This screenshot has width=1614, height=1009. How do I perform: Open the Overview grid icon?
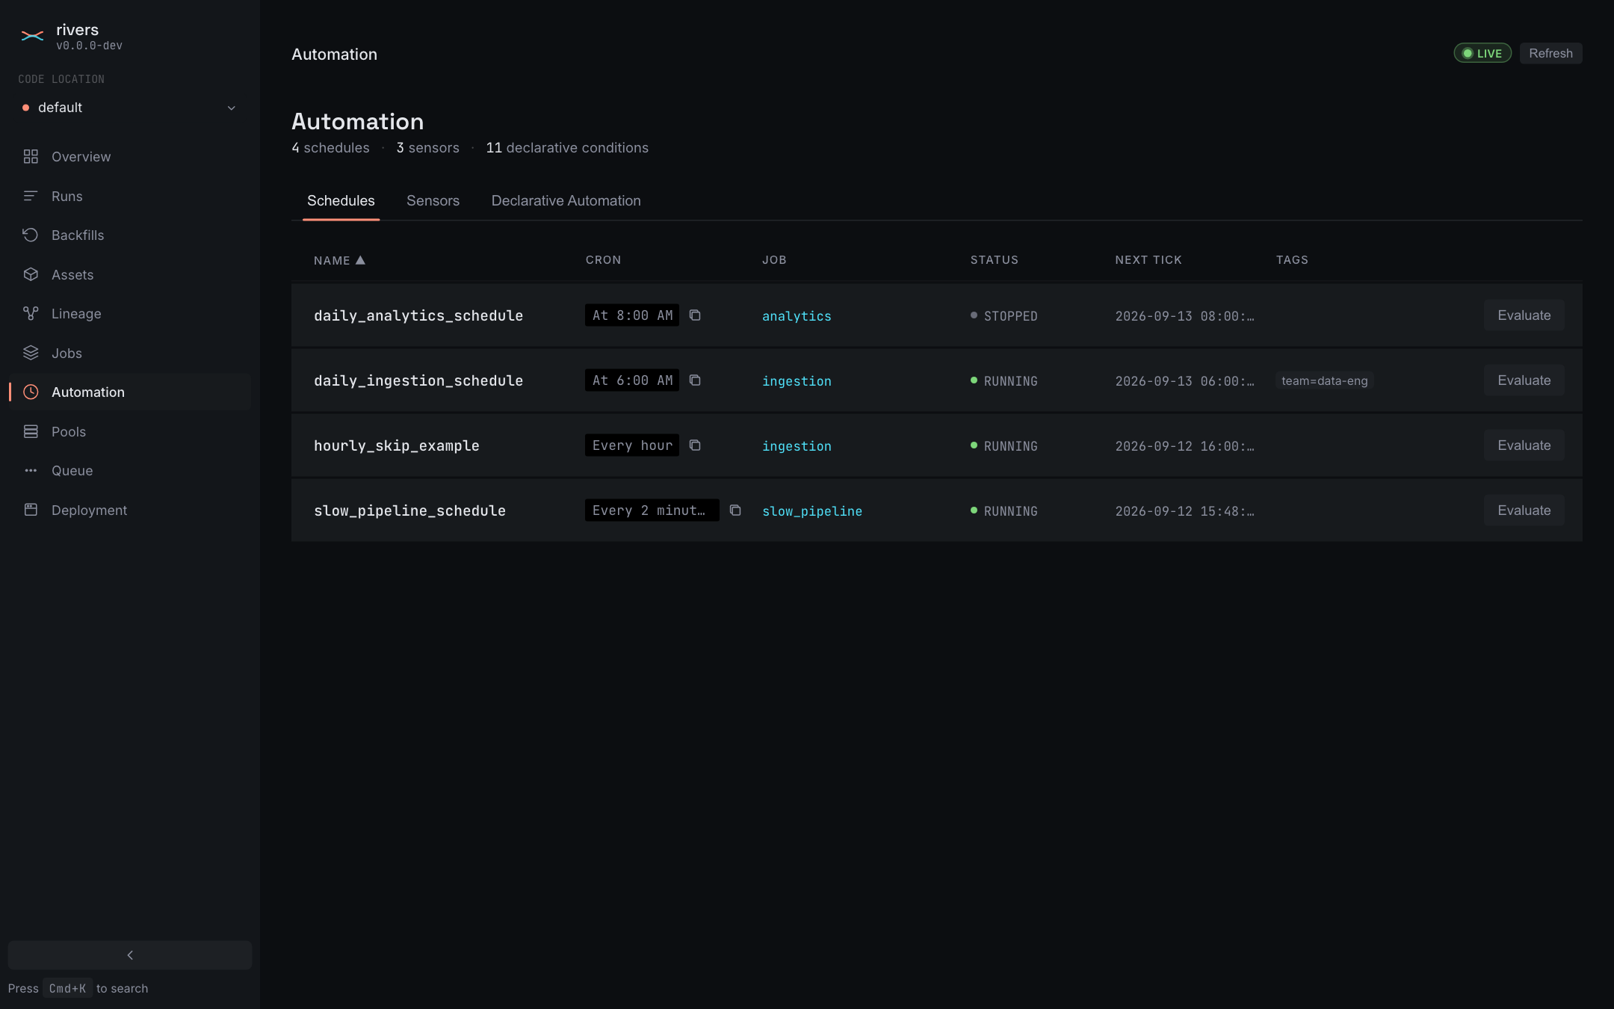coord(31,156)
